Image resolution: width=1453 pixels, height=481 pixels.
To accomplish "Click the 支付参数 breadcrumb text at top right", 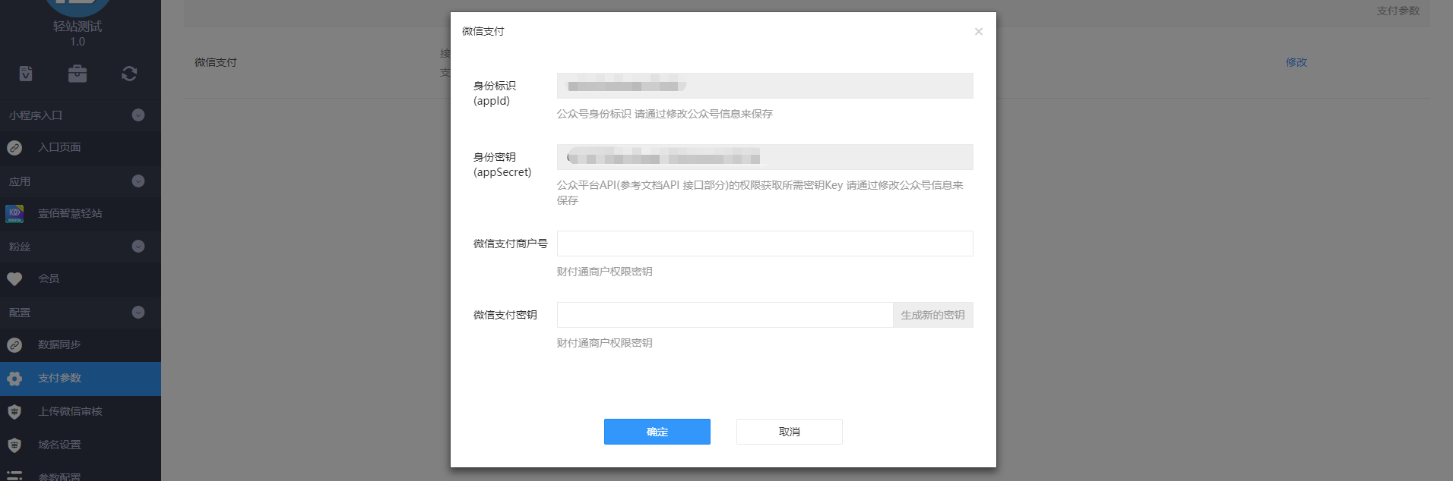I will [x=1398, y=11].
